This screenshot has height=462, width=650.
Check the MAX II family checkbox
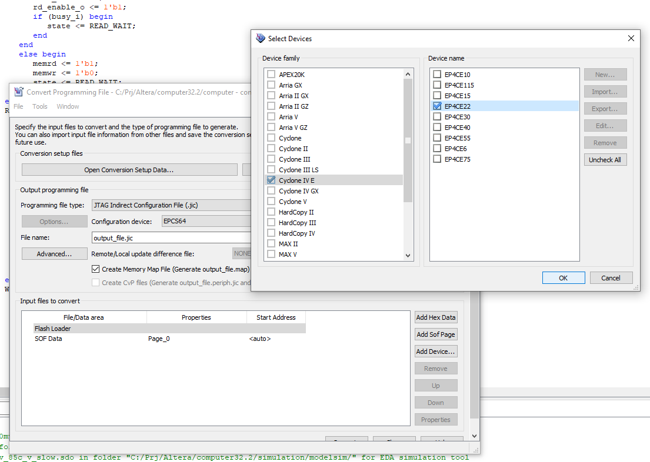(x=271, y=244)
